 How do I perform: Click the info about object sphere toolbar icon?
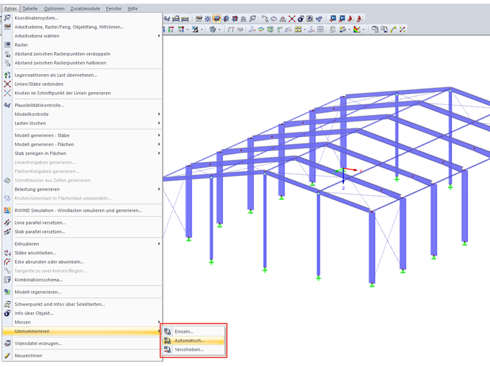pos(300,19)
